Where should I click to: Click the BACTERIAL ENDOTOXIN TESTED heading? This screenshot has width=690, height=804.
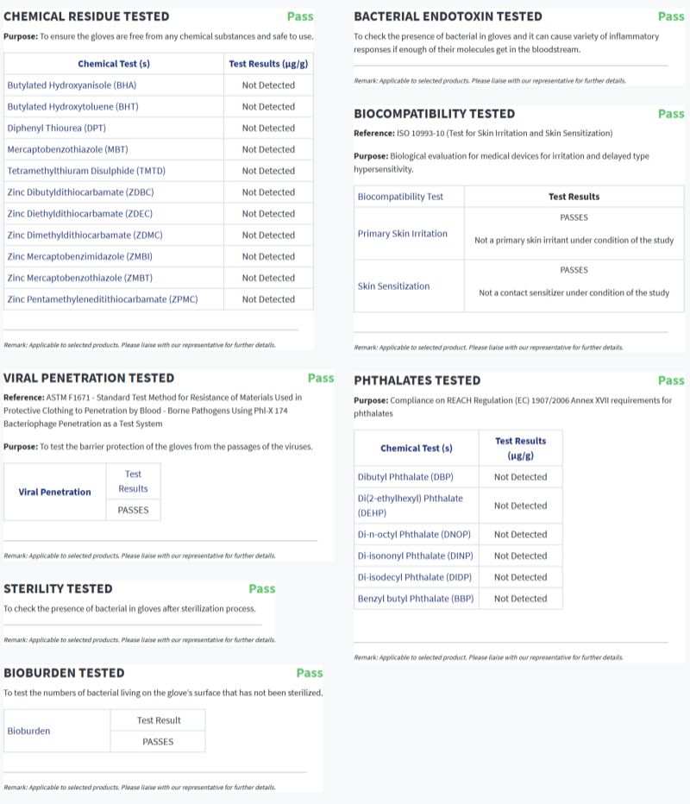(x=448, y=16)
